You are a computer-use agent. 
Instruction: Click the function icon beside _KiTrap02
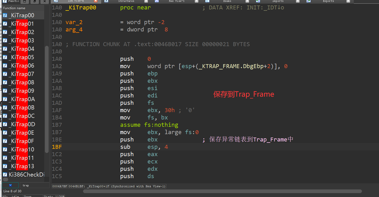click(5, 32)
